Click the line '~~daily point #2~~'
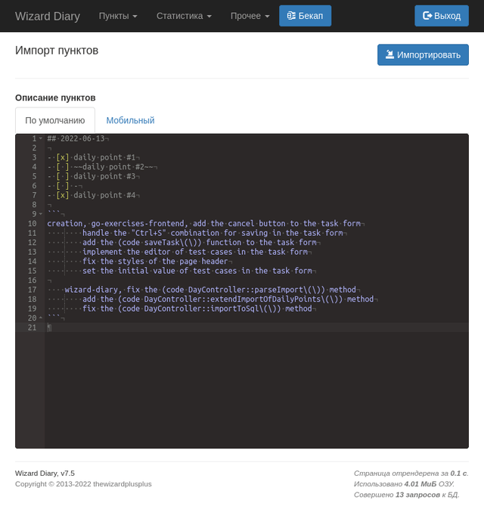Viewport: 484px width, 506px height. 113,167
